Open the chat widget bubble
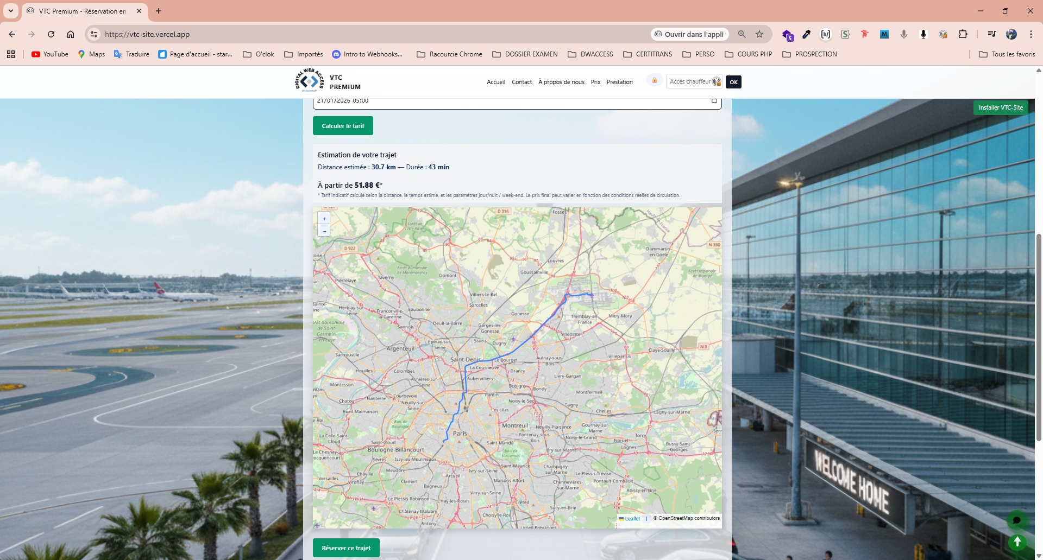Screen dimensions: 1043x560 (x=1017, y=520)
